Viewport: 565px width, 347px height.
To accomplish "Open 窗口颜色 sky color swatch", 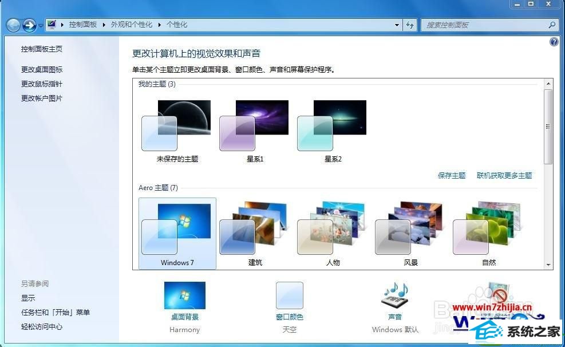I will coord(289,295).
